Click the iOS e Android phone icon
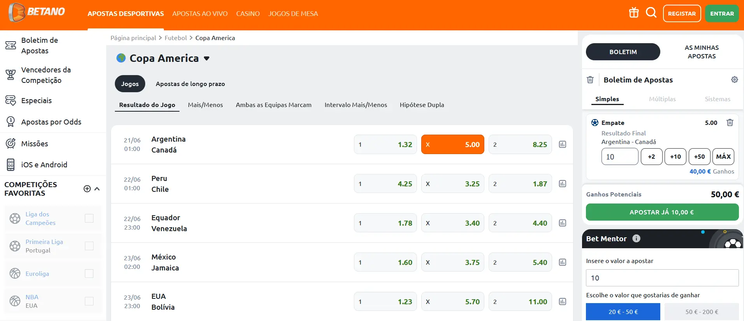Viewport: 744px width, 321px height. (x=11, y=165)
